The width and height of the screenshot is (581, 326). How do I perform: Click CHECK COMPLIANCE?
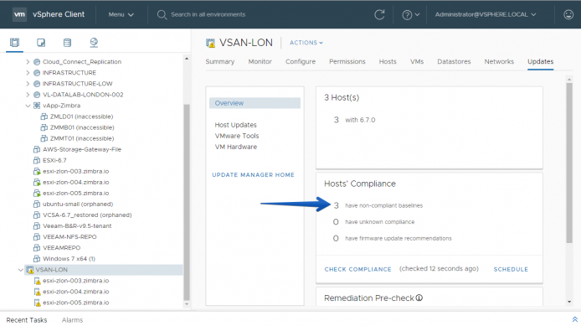pos(358,269)
